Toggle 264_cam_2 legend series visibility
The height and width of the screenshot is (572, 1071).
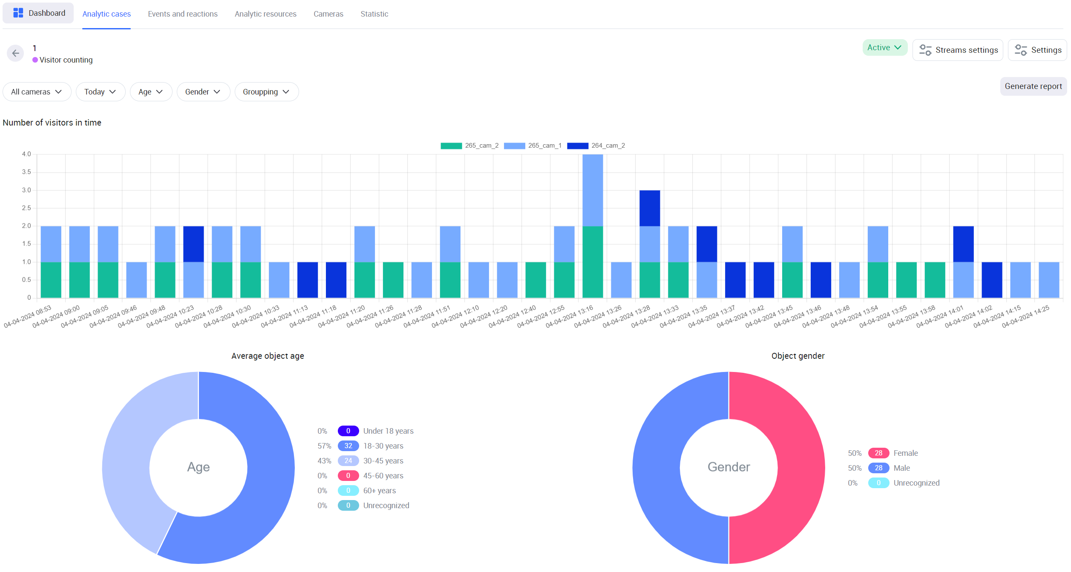(x=577, y=146)
